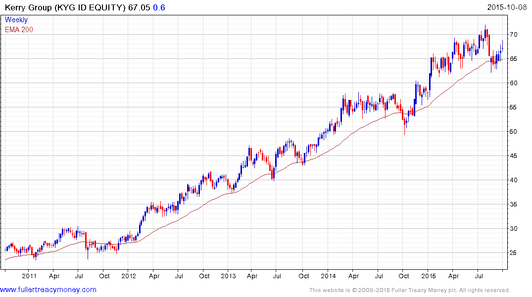The image size is (532, 297).
Task: Click the Jul label after 2011
Action: pos(79,276)
